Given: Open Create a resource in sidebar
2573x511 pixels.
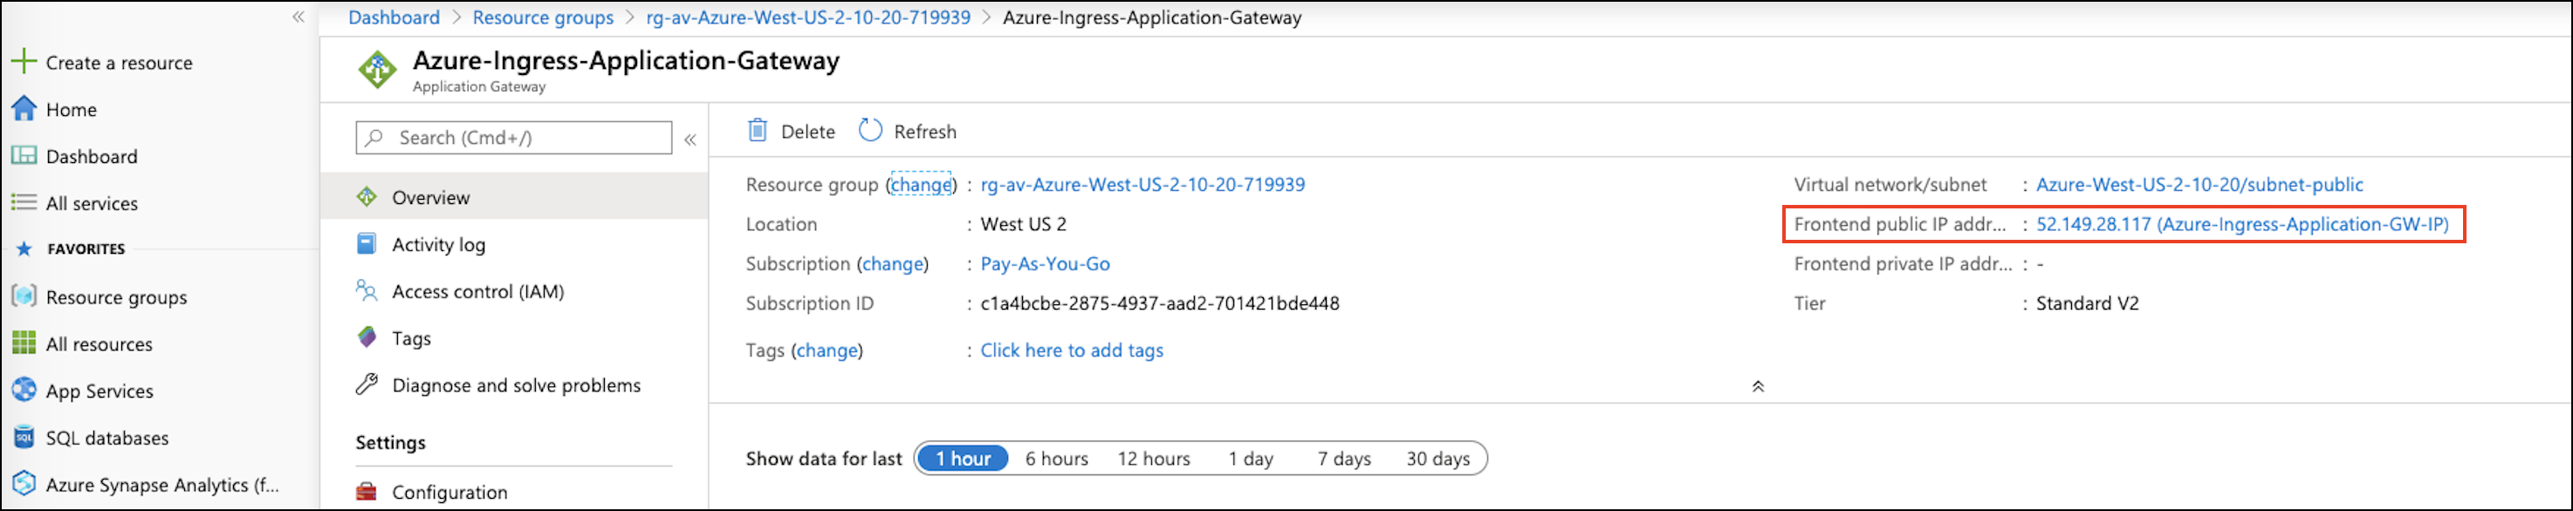Looking at the screenshot, I should tap(119, 63).
